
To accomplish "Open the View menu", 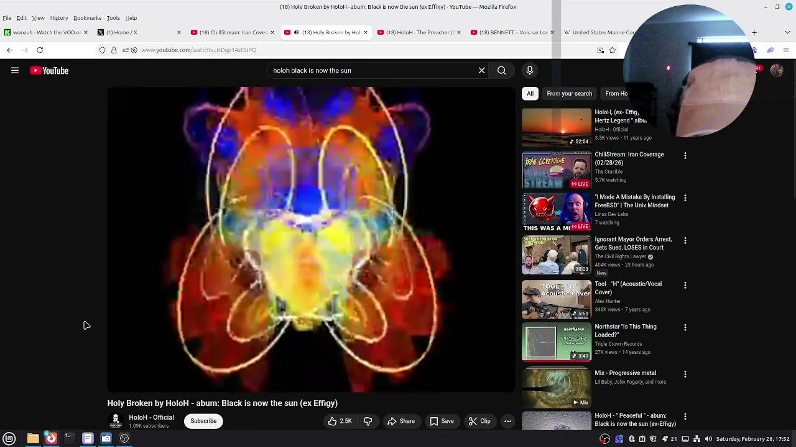I will click(x=38, y=18).
